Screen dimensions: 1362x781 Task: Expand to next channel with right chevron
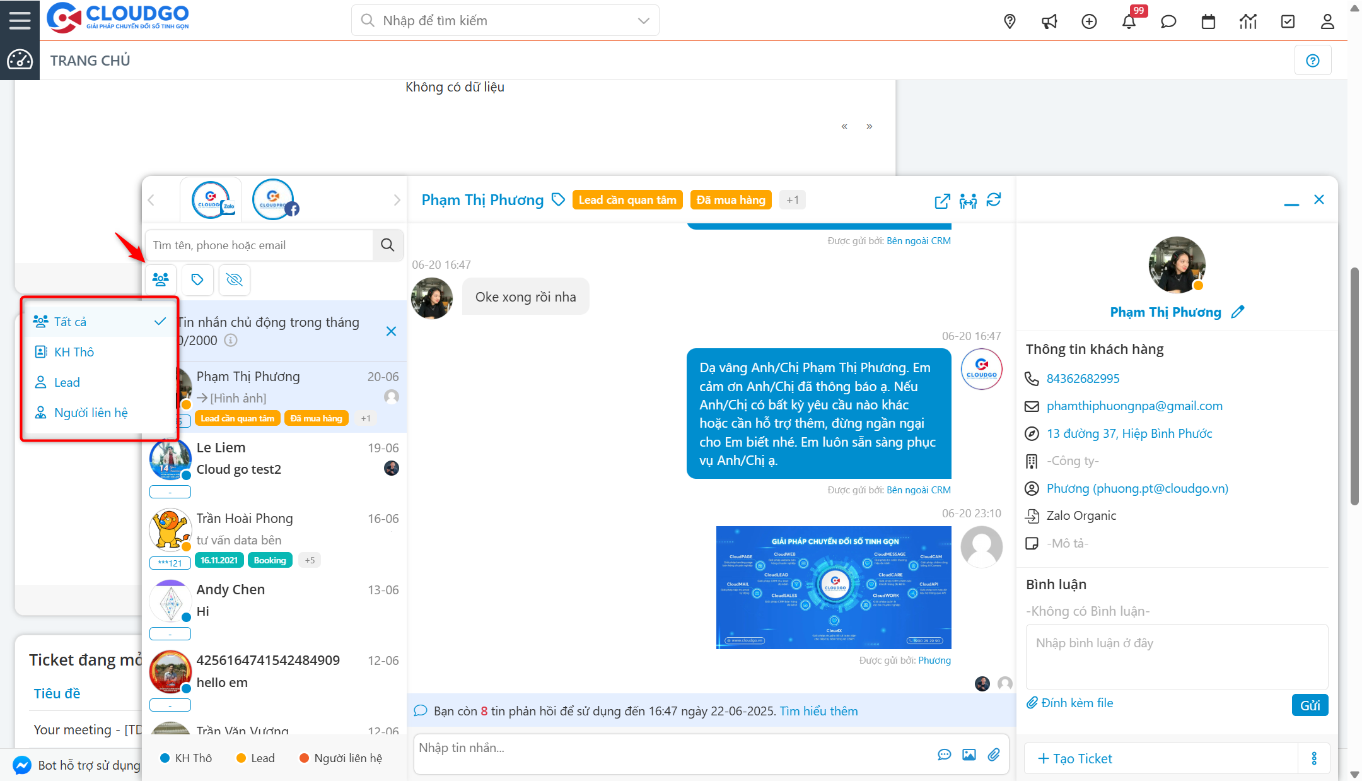pos(397,199)
